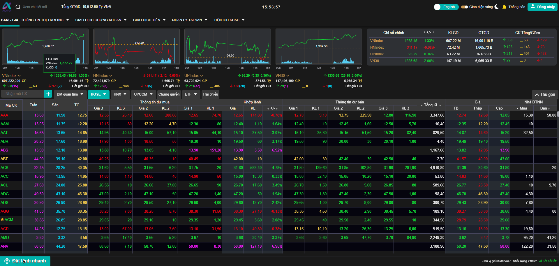Screen dimensions: 559x266
Task: Click AMD ceiling price 3.80
Action: (x=40, y=237)
